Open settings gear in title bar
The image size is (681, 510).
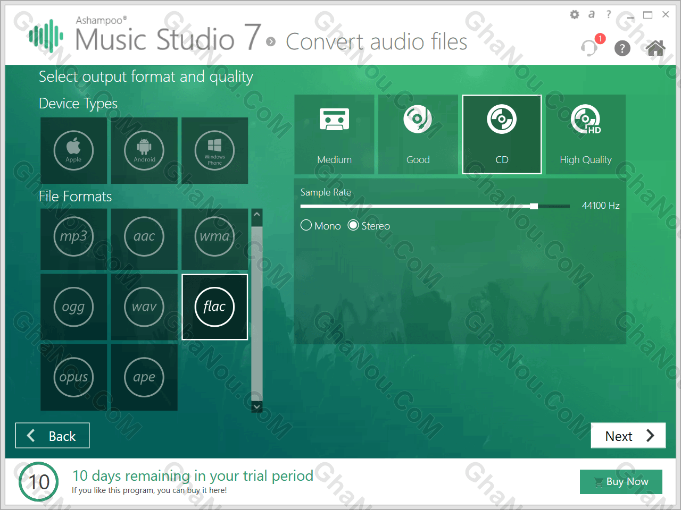coord(575,15)
